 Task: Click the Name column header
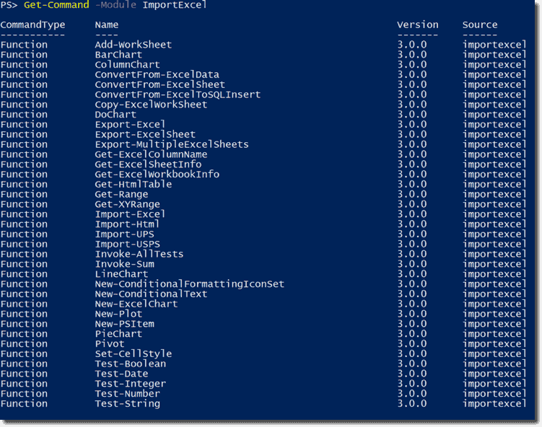[x=107, y=25]
